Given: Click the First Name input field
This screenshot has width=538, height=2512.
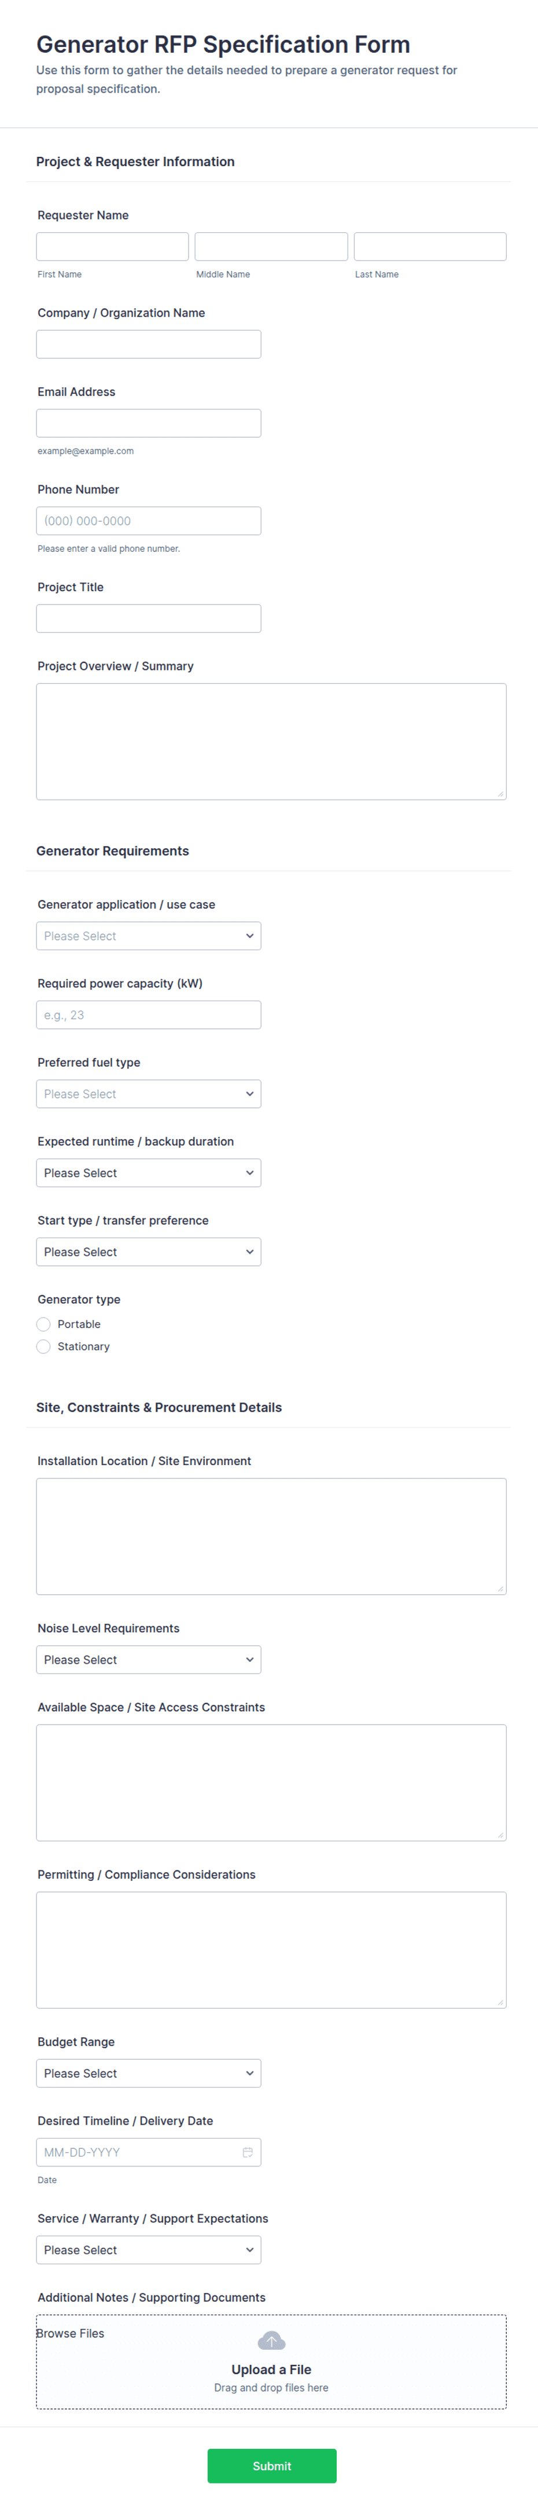Looking at the screenshot, I should [112, 247].
